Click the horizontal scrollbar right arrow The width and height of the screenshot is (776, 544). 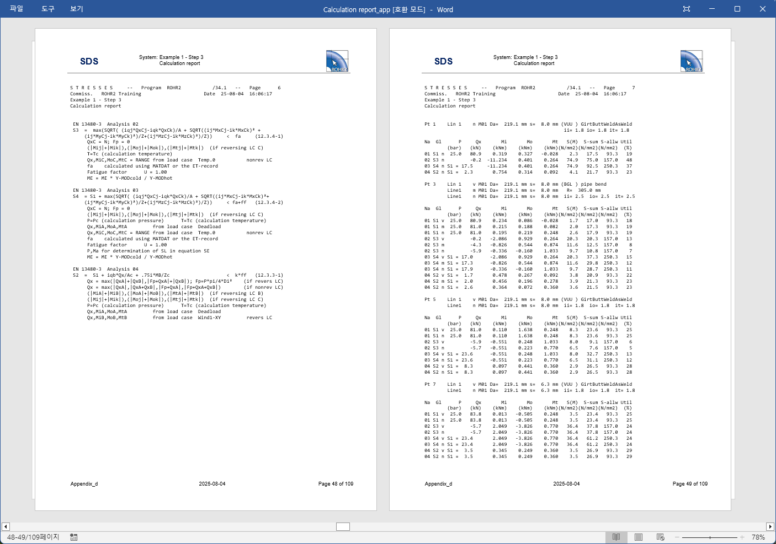pyautogui.click(x=770, y=526)
